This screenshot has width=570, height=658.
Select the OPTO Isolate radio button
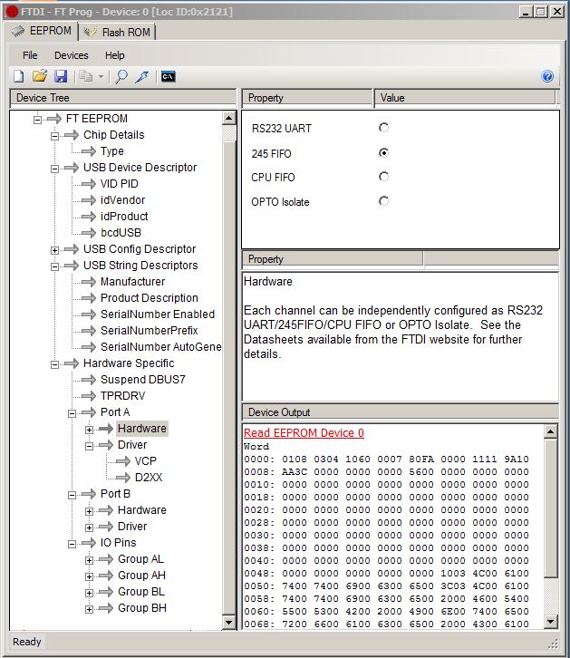point(383,201)
